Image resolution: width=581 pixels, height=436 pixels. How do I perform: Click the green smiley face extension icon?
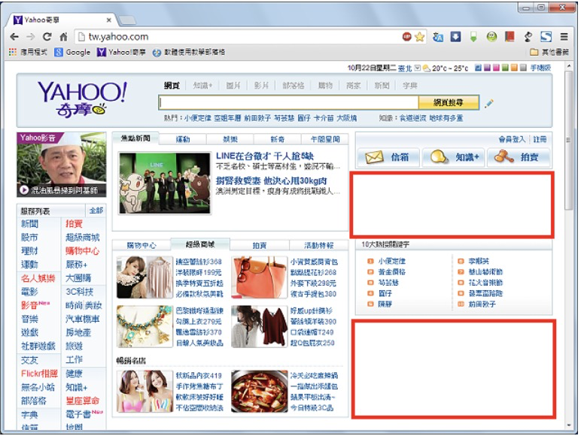tap(491, 36)
